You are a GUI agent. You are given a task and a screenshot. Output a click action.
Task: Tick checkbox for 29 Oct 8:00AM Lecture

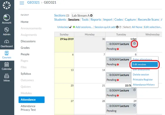pyautogui.click(x=108, y=106)
